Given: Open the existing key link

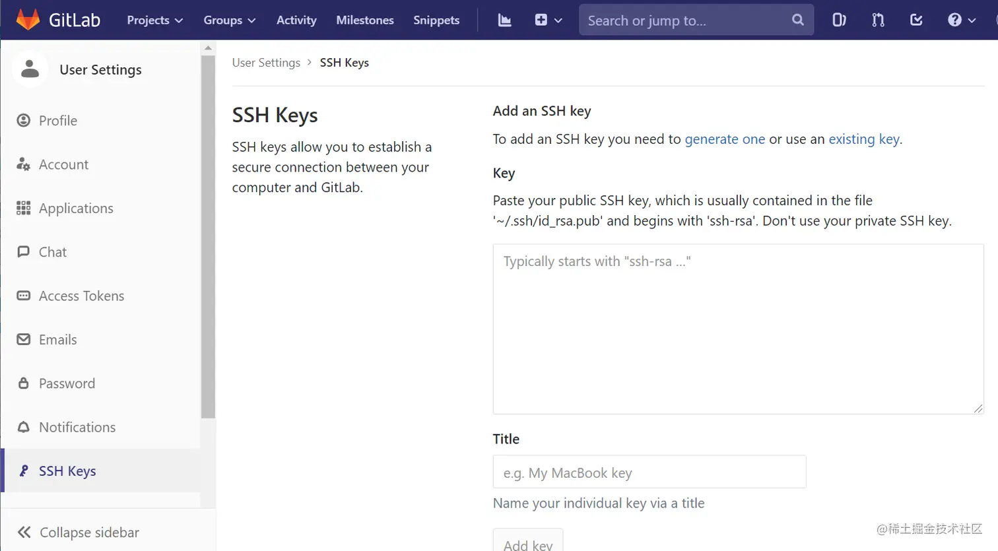Looking at the screenshot, I should (864, 139).
